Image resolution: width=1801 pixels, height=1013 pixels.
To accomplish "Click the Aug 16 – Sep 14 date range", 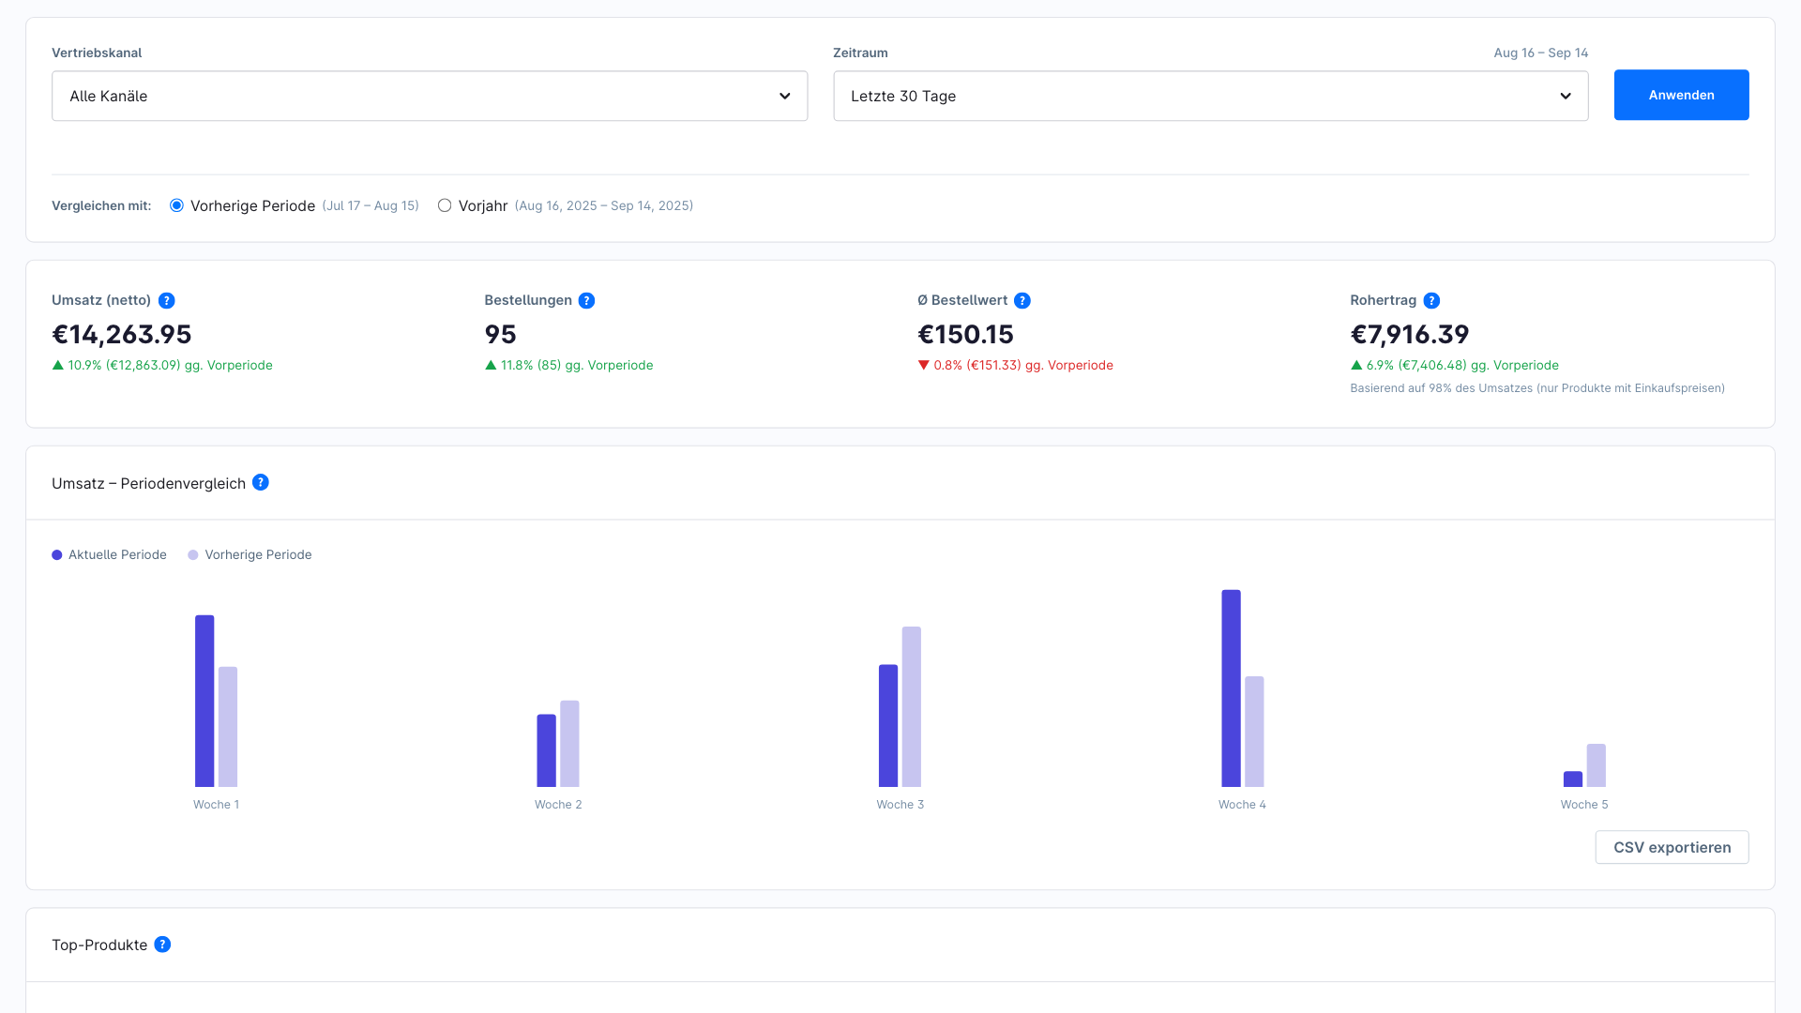I will [x=1541, y=53].
